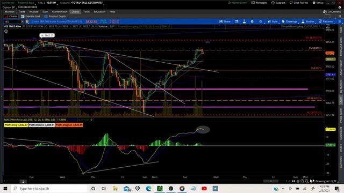Open the Support page
The height and width of the screenshot is (193, 344).
point(278,3)
